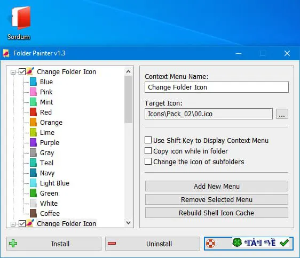Select the Teal tree label
This screenshot has width=300, height=258.
click(x=46, y=163)
